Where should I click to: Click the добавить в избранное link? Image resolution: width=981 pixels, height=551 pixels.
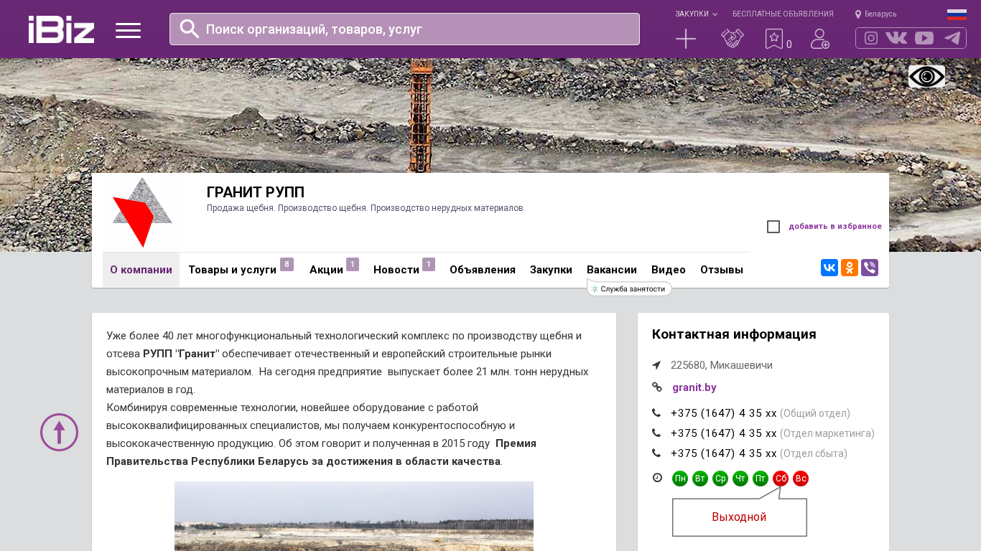coord(835,227)
